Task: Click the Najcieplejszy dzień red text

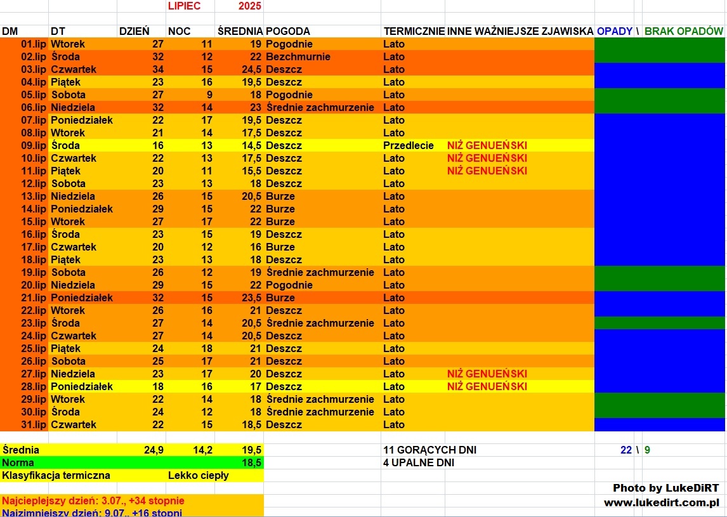Action: [x=93, y=501]
